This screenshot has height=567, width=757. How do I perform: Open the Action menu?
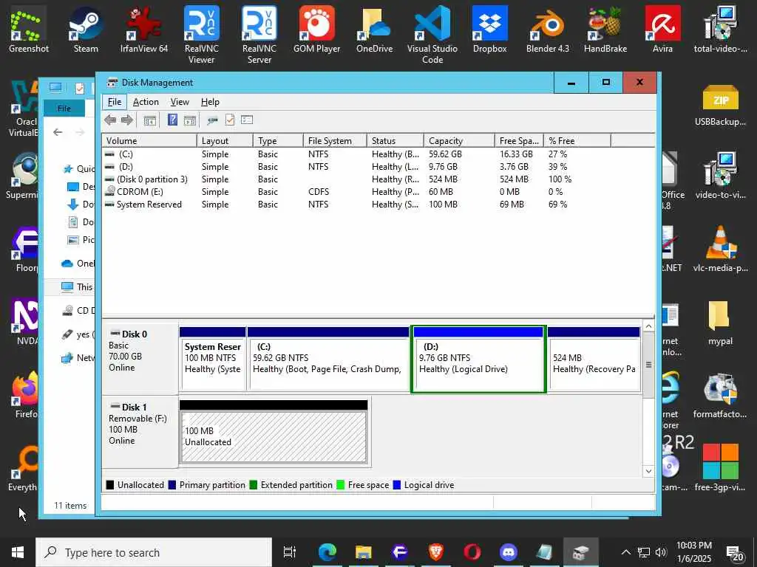click(146, 102)
